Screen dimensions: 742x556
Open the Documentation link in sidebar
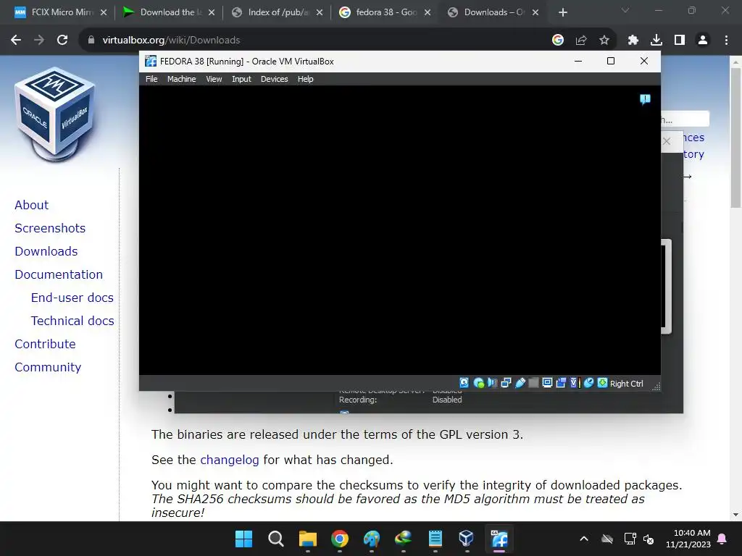point(59,274)
